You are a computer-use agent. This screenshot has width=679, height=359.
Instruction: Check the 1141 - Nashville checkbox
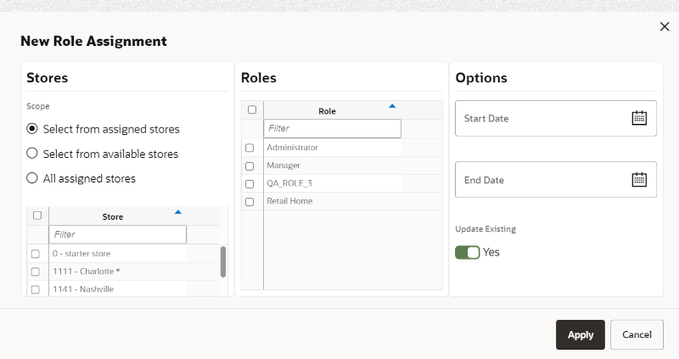click(36, 289)
